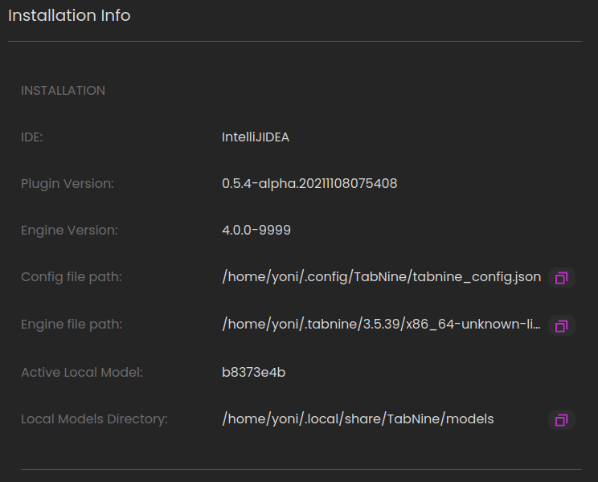Image resolution: width=598 pixels, height=482 pixels.
Task: Click the active local model ID b8373e4b
Action: click(x=254, y=372)
